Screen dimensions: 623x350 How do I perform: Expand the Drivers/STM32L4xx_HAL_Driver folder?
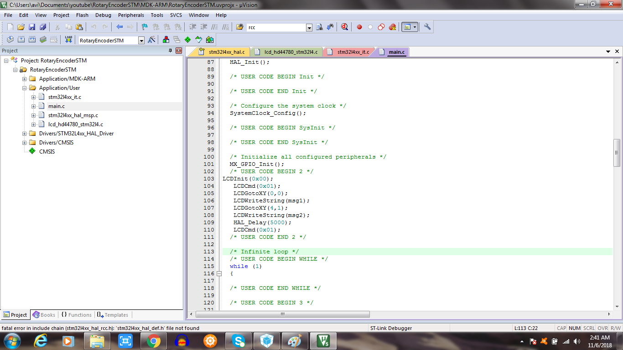25,134
